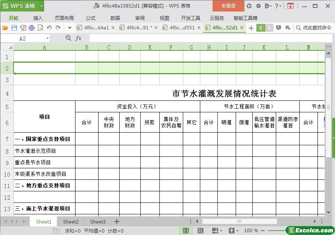Select the cell 末级渠系节水改造项目
This screenshot has height=235, width=335.
tap(45, 174)
